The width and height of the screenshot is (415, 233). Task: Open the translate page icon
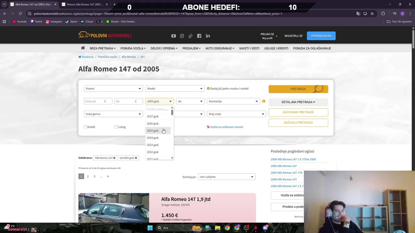358,14
